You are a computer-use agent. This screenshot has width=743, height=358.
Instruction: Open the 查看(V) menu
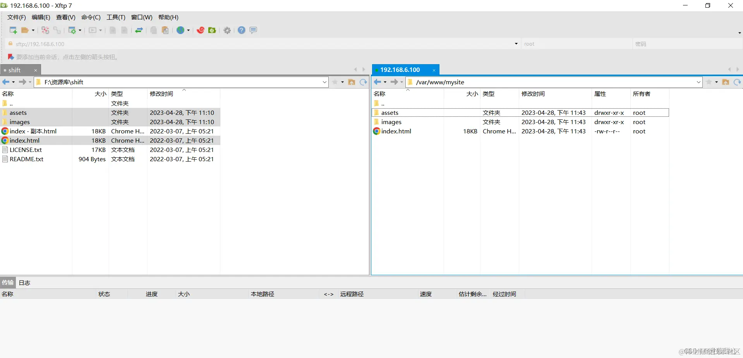tap(66, 17)
